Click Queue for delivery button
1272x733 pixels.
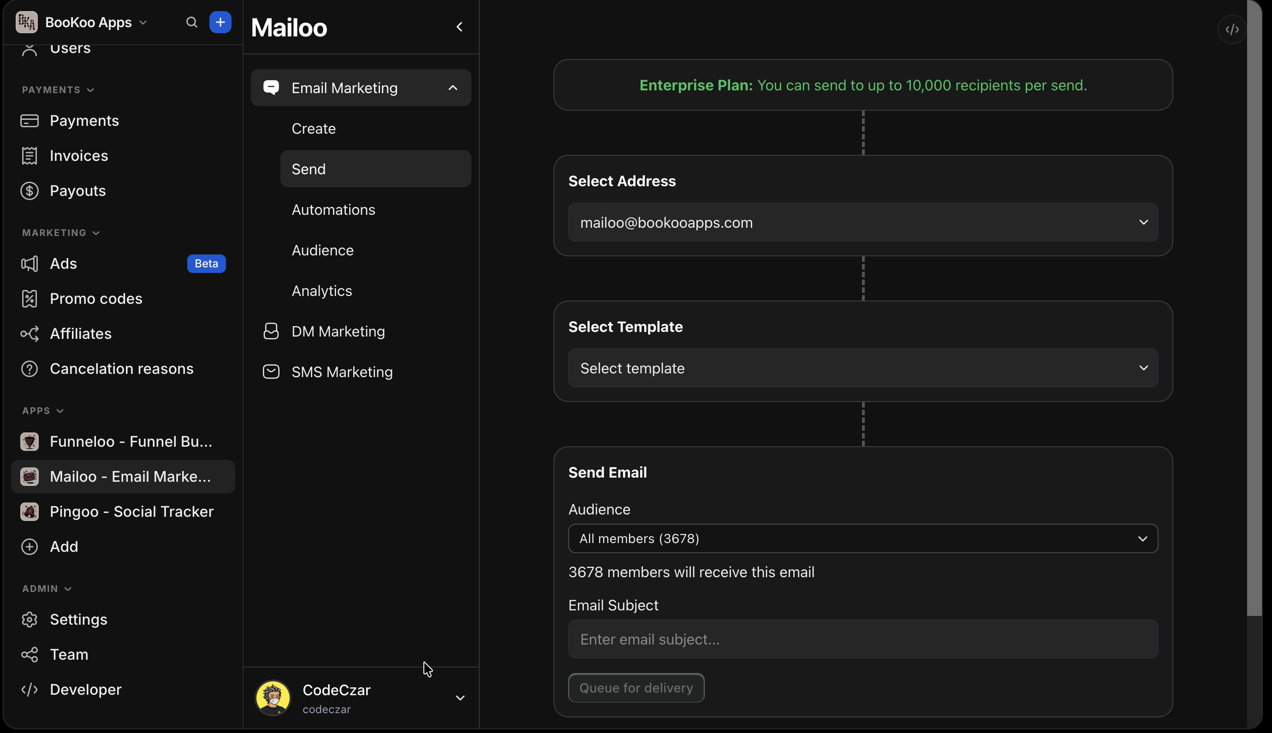click(x=636, y=688)
